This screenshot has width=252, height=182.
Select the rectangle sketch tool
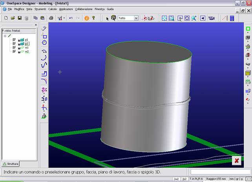click(x=44, y=37)
